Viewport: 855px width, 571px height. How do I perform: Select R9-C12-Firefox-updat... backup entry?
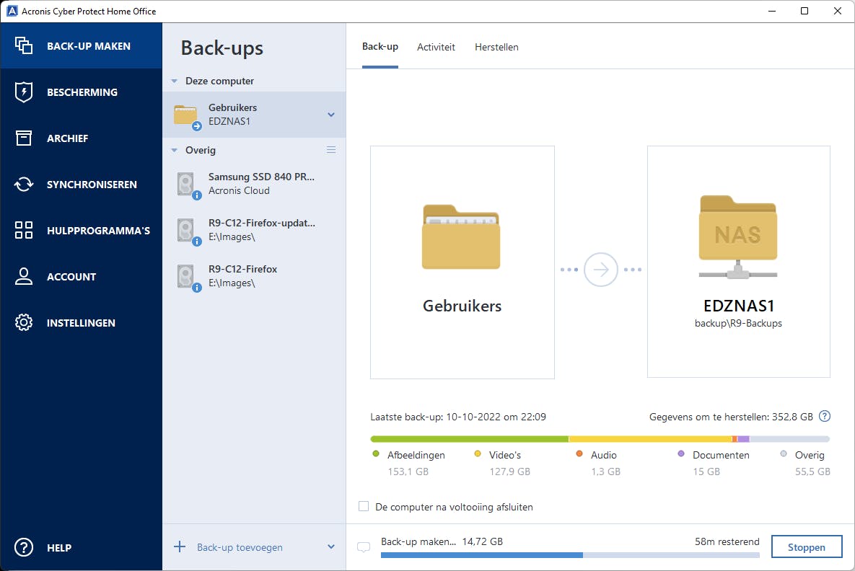254,230
